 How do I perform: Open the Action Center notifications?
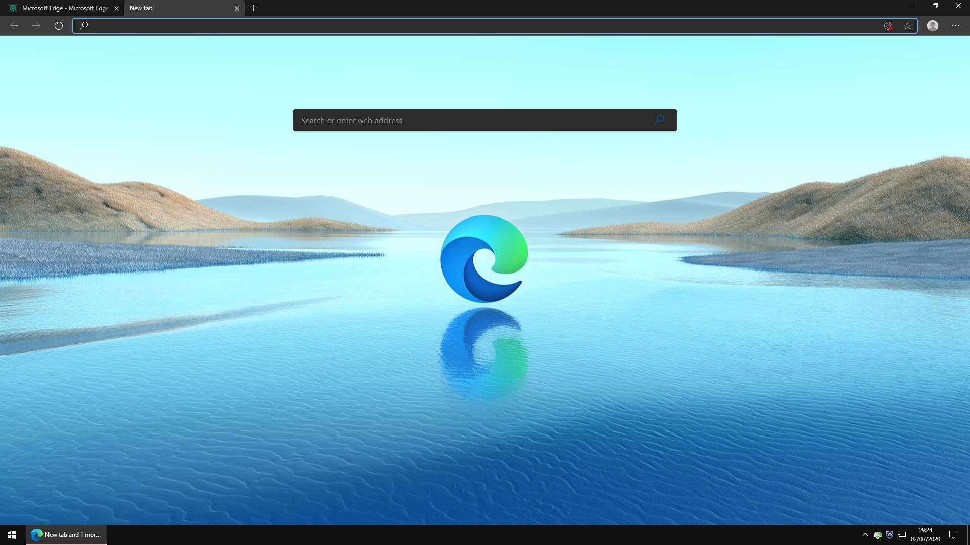953,535
